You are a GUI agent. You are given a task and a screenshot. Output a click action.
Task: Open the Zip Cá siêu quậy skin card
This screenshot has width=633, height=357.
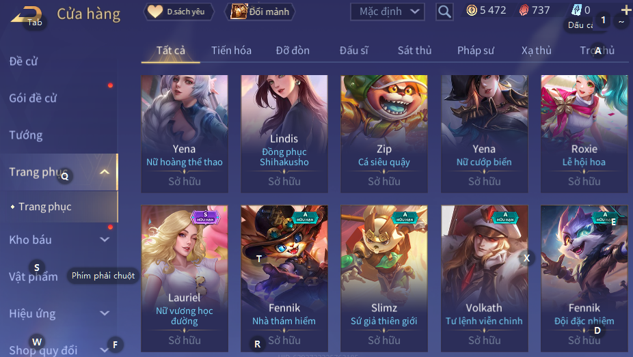point(384,134)
